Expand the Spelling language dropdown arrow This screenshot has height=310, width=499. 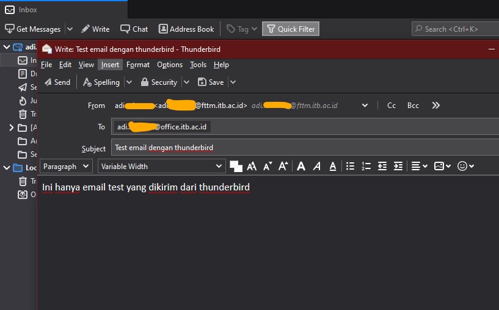tap(129, 82)
